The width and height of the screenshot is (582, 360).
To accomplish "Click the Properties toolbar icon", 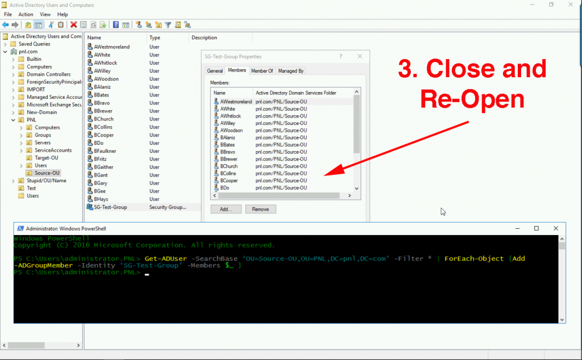I will point(83,24).
